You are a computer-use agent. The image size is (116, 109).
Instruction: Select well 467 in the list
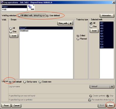[x=107, y=31]
